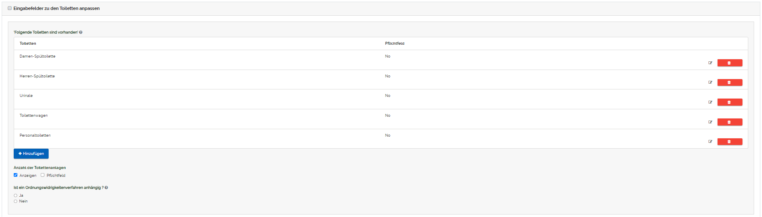This screenshot has width=762, height=217.
Task: Show help for Ordnungswidrigkeitenverfahren question
Action: (x=106, y=188)
